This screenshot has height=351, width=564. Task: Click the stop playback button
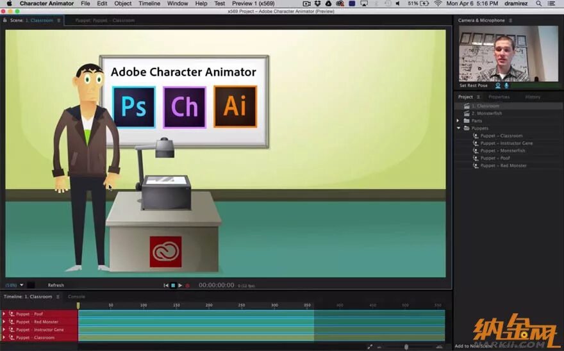(173, 285)
